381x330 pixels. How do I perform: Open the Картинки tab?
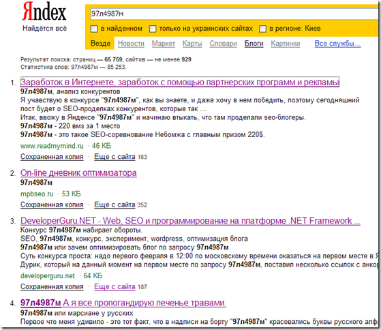[286, 44]
